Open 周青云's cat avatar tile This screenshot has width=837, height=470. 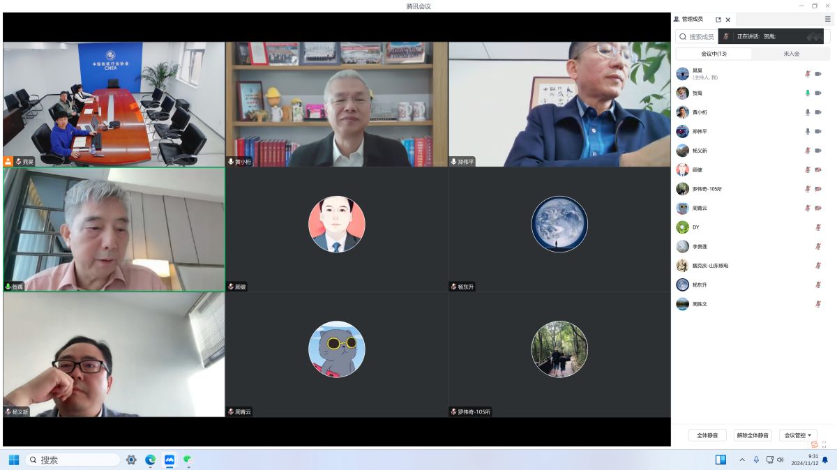coord(336,349)
